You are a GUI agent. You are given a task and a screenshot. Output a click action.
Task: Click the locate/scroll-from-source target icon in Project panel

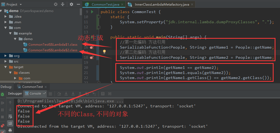pos(56,5)
